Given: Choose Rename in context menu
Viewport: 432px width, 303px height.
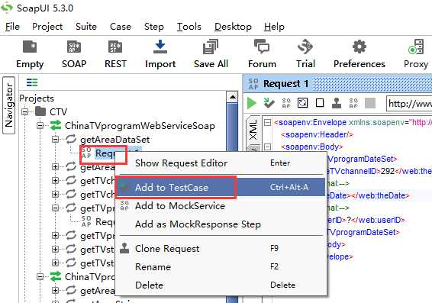Looking at the screenshot, I should pos(221,266).
